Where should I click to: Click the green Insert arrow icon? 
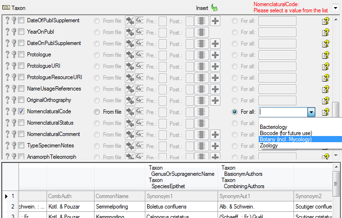214,8
